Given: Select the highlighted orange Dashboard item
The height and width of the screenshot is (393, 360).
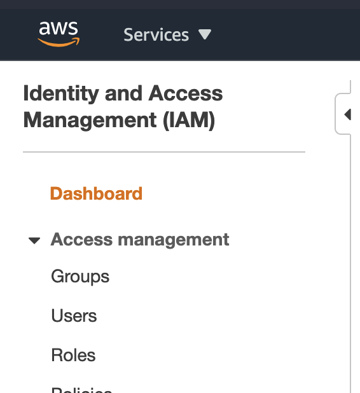Looking at the screenshot, I should click(96, 193).
